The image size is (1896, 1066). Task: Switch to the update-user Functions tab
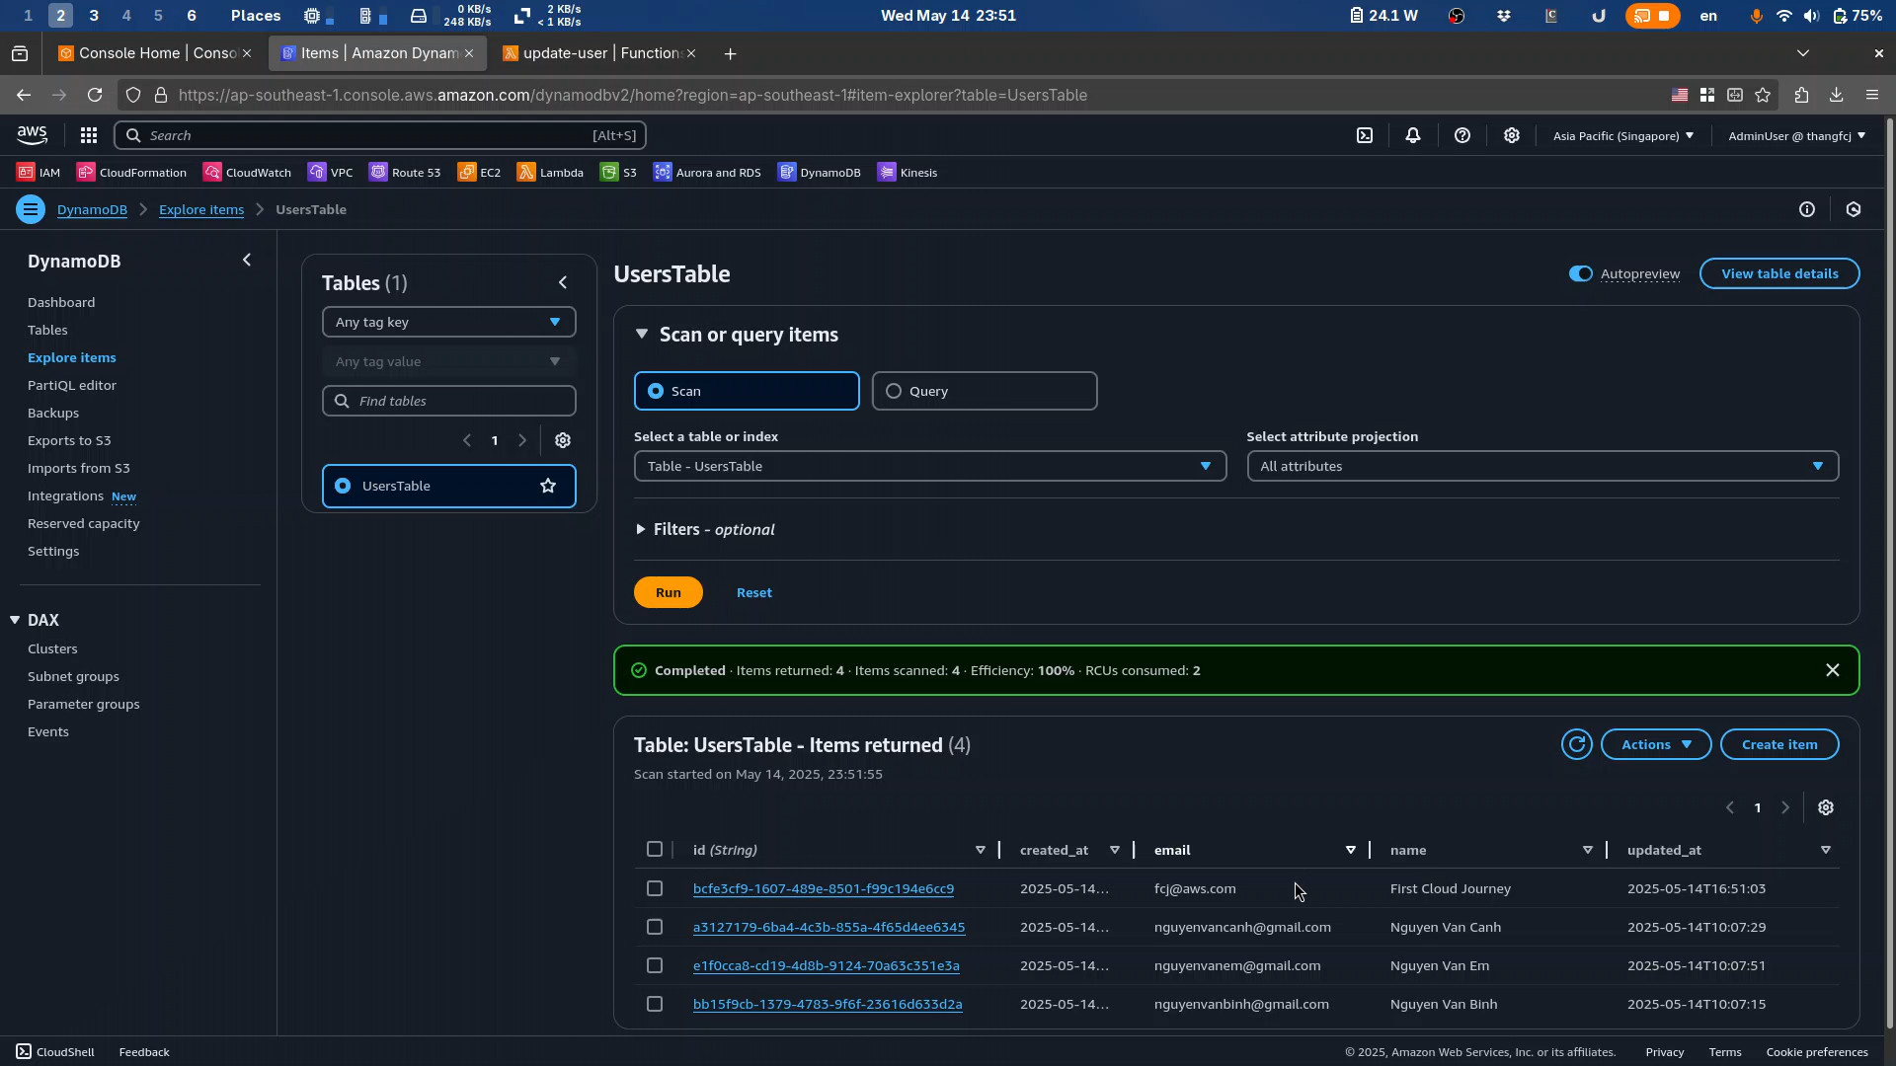600,53
